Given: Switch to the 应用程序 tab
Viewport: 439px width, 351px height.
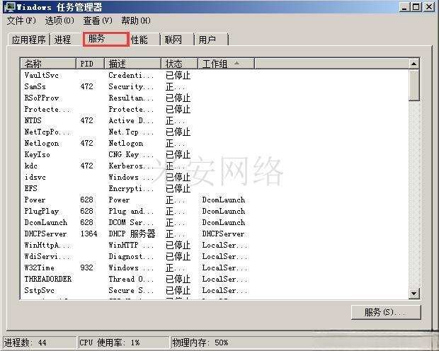Looking at the screenshot, I should coord(28,40).
